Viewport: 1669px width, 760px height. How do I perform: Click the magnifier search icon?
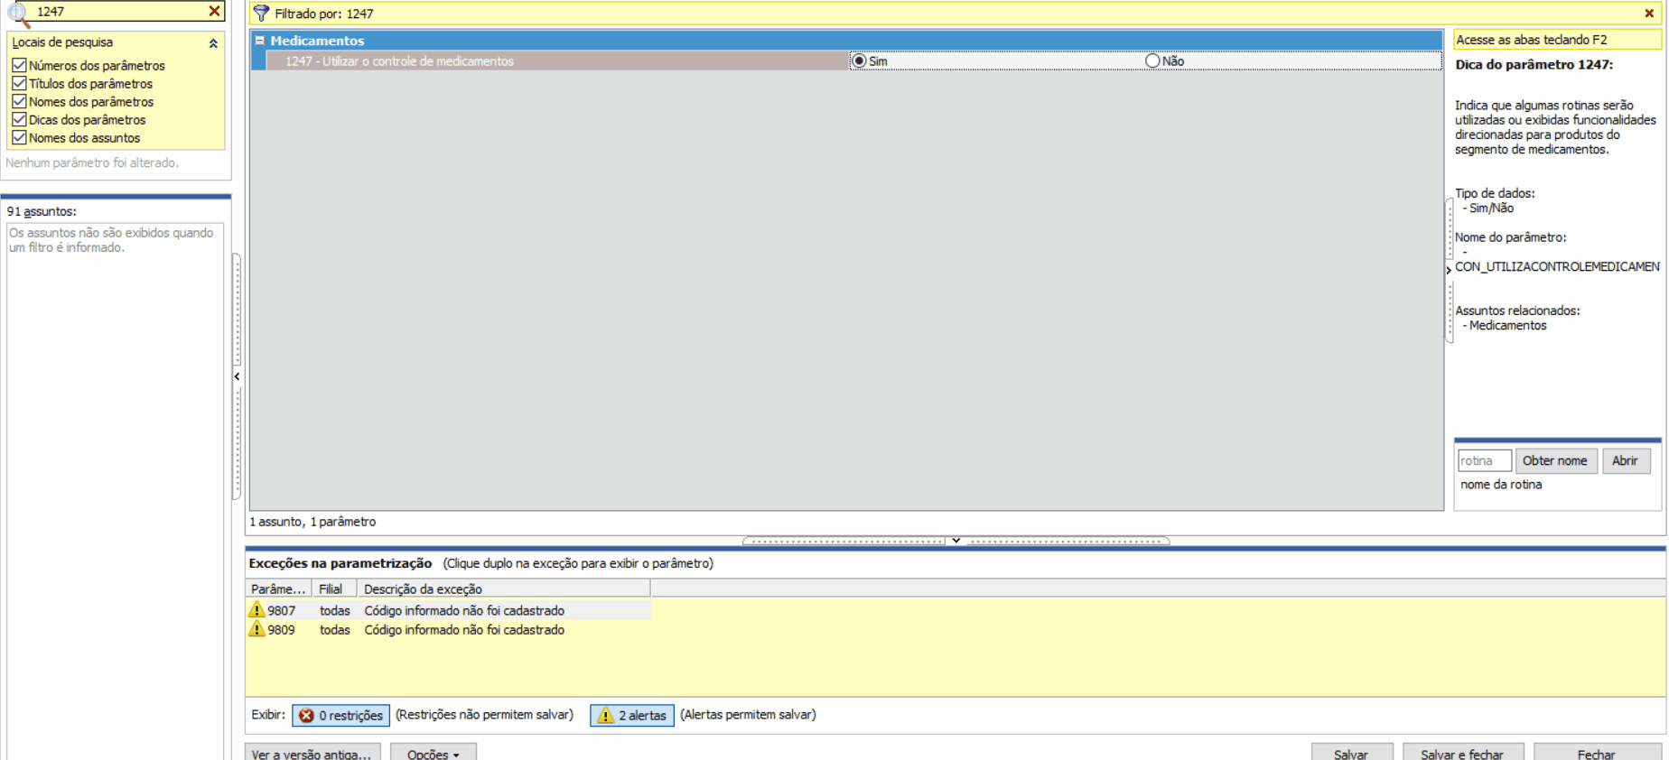17,14
